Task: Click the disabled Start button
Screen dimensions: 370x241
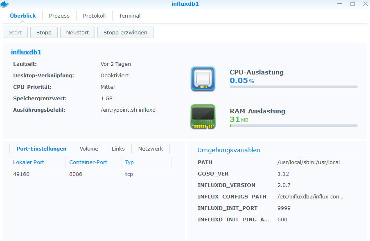Action: 15,32
